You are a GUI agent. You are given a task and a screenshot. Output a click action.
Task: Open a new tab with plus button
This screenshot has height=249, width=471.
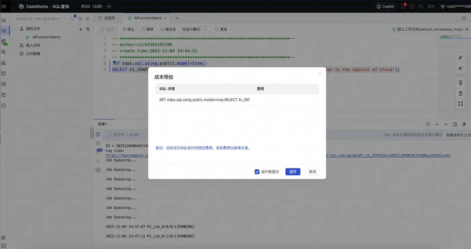tap(177, 18)
